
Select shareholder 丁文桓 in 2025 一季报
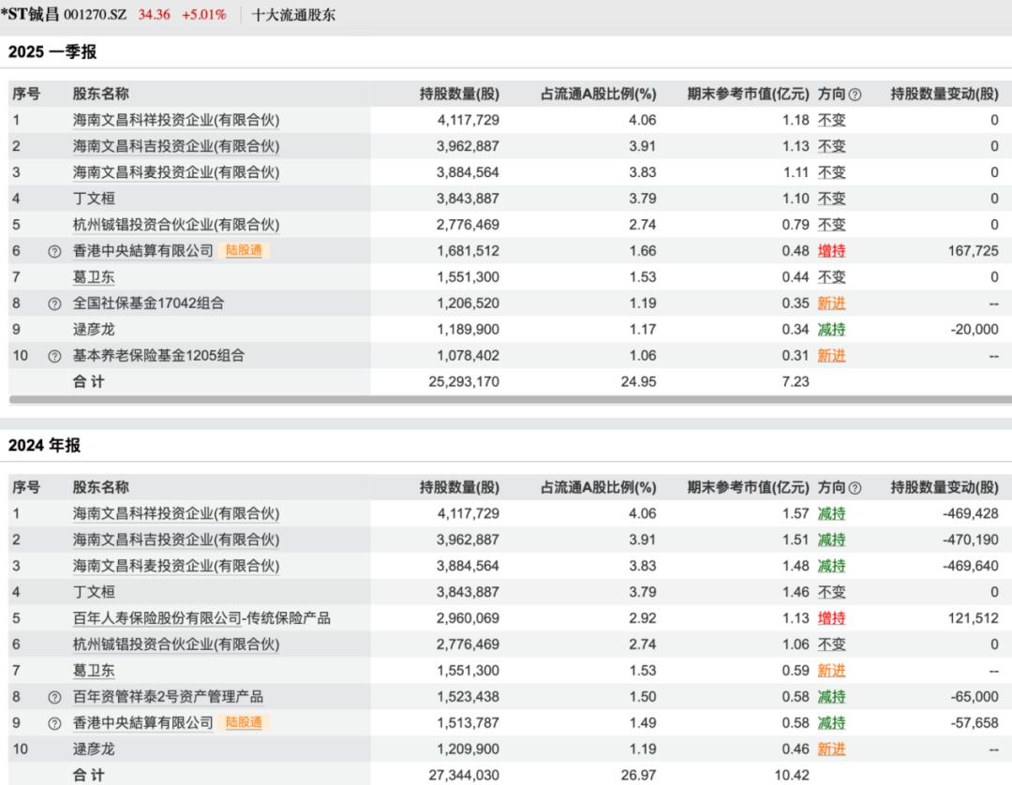[x=95, y=199]
